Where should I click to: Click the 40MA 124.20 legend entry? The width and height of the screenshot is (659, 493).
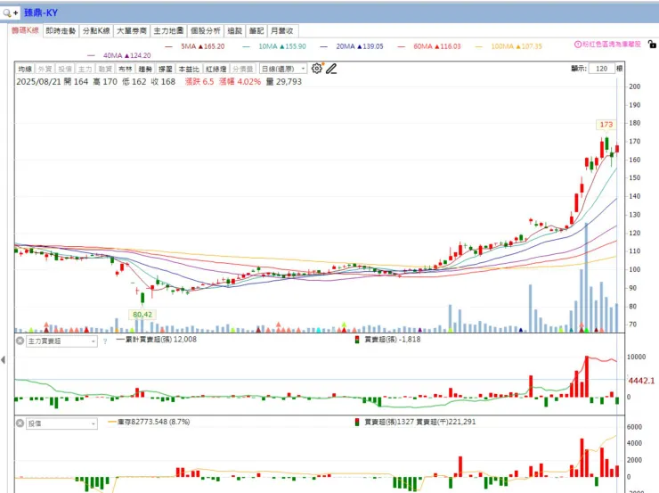click(119, 55)
